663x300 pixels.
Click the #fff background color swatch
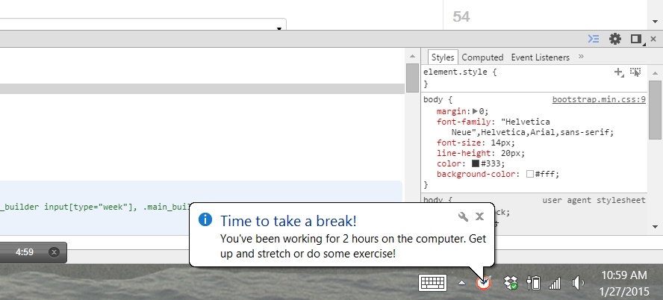click(x=530, y=174)
